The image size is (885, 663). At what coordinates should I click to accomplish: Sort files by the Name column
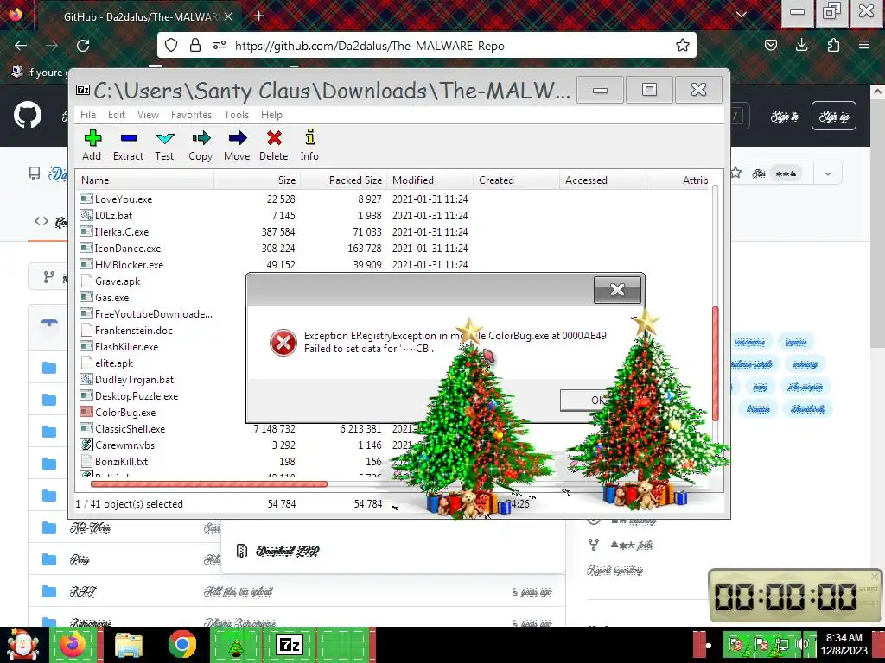tap(145, 180)
